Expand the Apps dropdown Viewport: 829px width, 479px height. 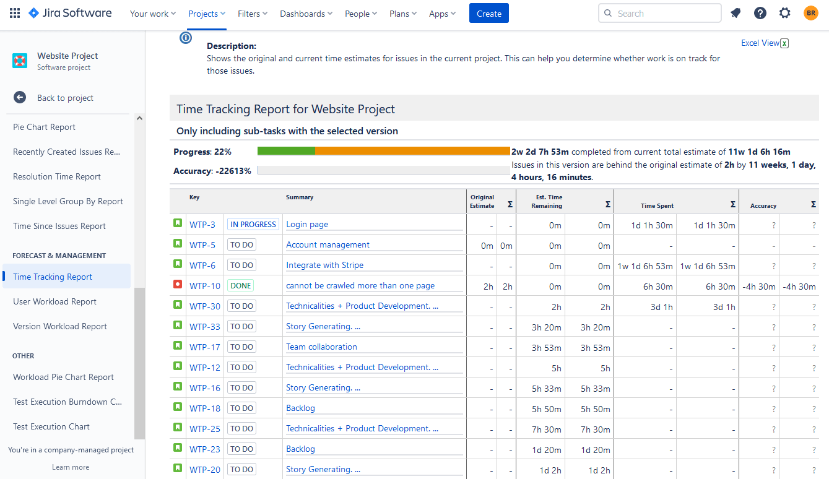(x=443, y=14)
